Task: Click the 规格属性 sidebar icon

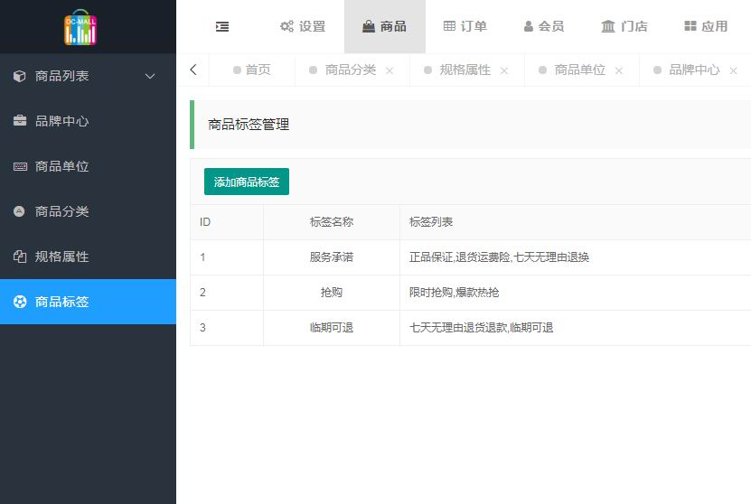Action: [x=20, y=257]
